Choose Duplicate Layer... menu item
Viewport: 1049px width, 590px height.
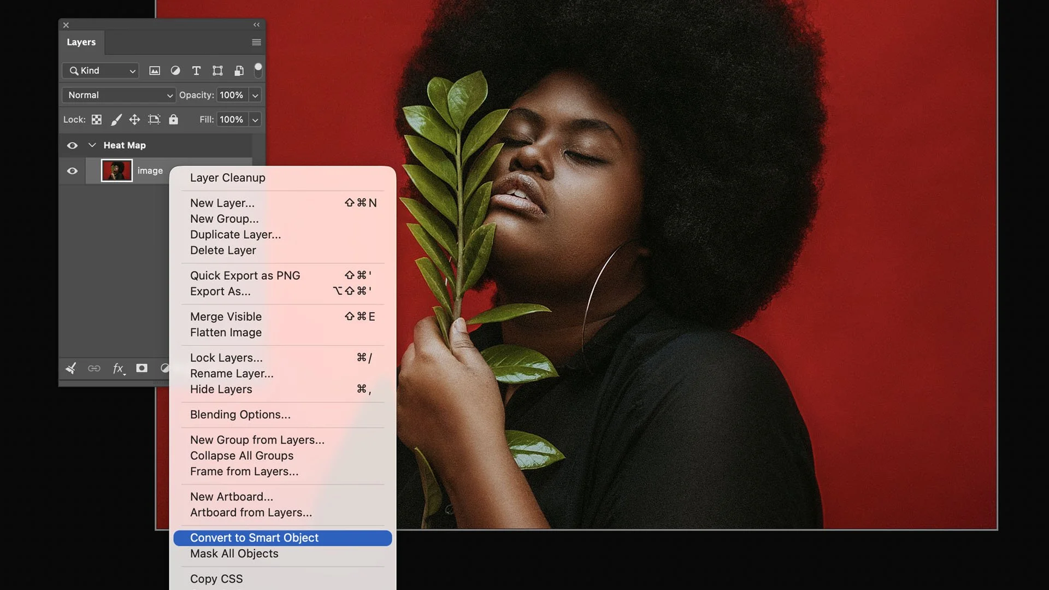tap(282, 235)
